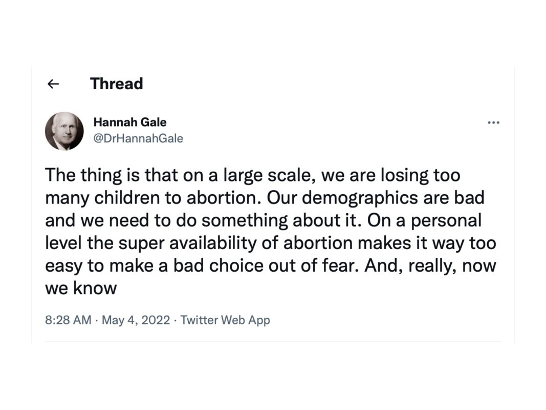Click the final tweet line 'we know'

pyautogui.click(x=81, y=288)
